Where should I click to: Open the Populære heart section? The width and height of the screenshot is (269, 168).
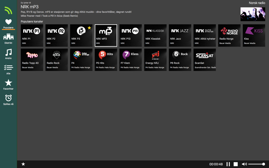tap(8, 24)
